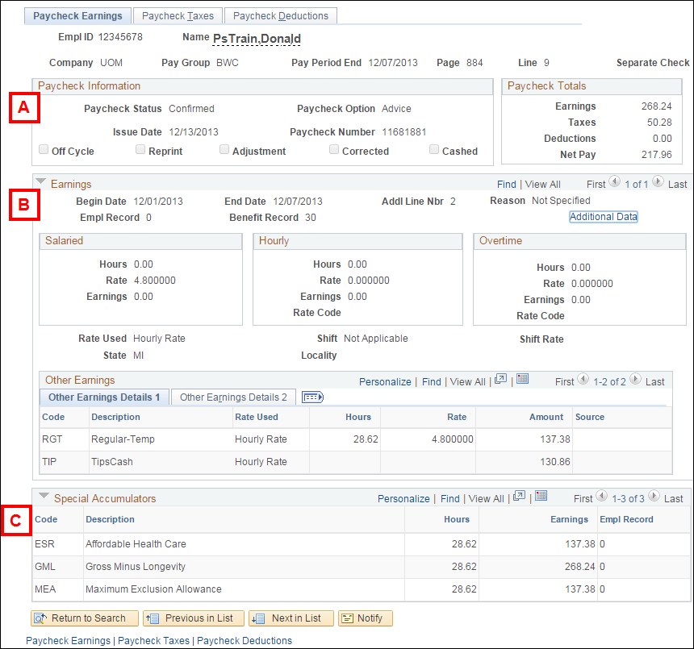Click the Show All Columns icon beside Other Earnings tabs

click(312, 397)
